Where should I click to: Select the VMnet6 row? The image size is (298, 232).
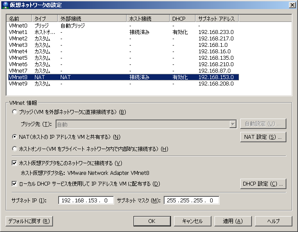pos(123,64)
